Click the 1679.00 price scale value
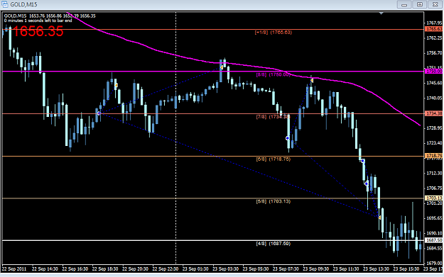The width and height of the screenshot is (444, 277). 434,264
